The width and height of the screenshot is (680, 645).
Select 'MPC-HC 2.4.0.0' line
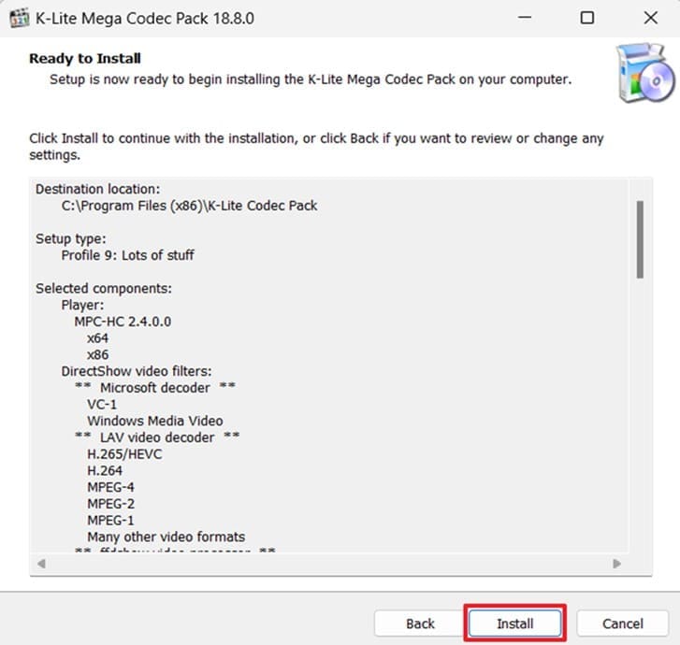(123, 322)
